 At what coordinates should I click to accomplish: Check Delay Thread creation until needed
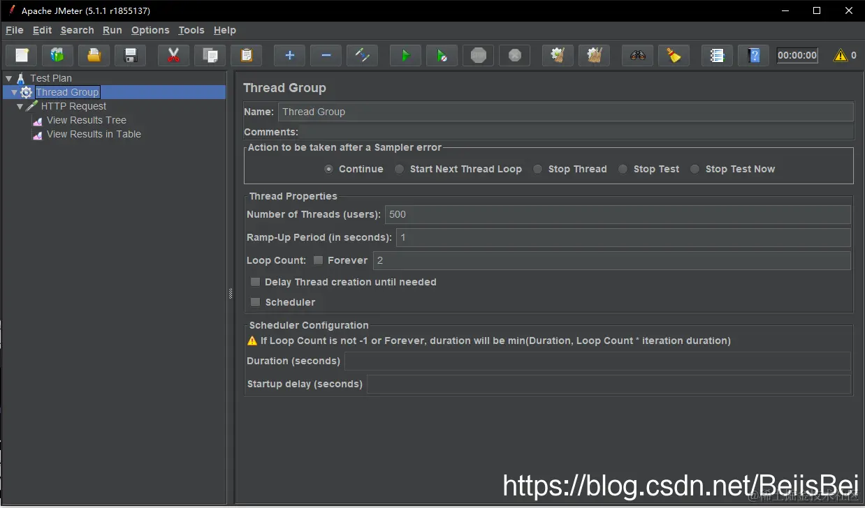click(255, 282)
